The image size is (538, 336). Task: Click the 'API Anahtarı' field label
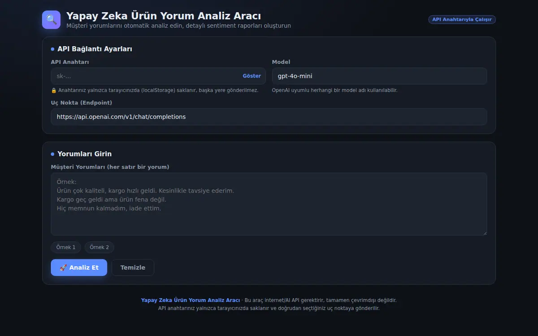coord(70,62)
